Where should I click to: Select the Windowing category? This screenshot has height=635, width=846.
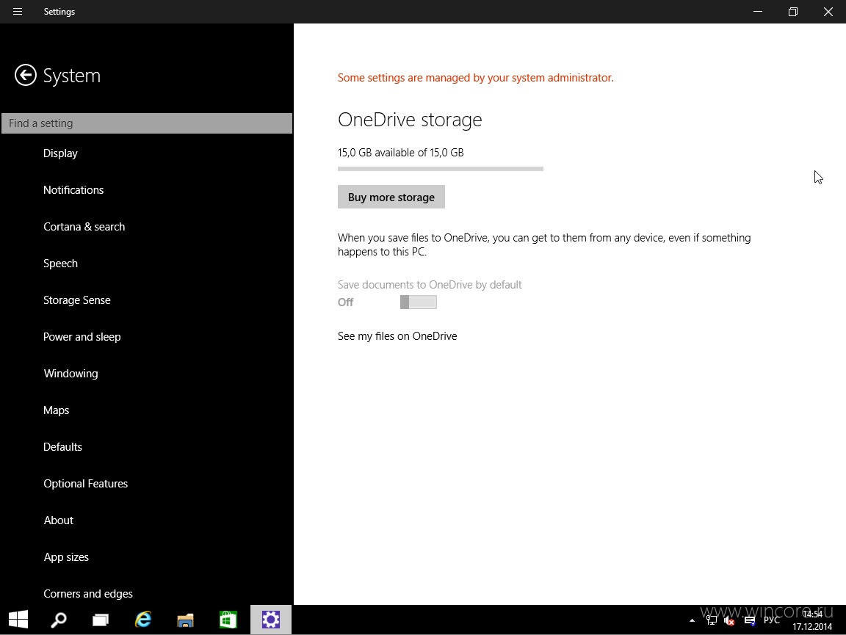[x=70, y=374]
